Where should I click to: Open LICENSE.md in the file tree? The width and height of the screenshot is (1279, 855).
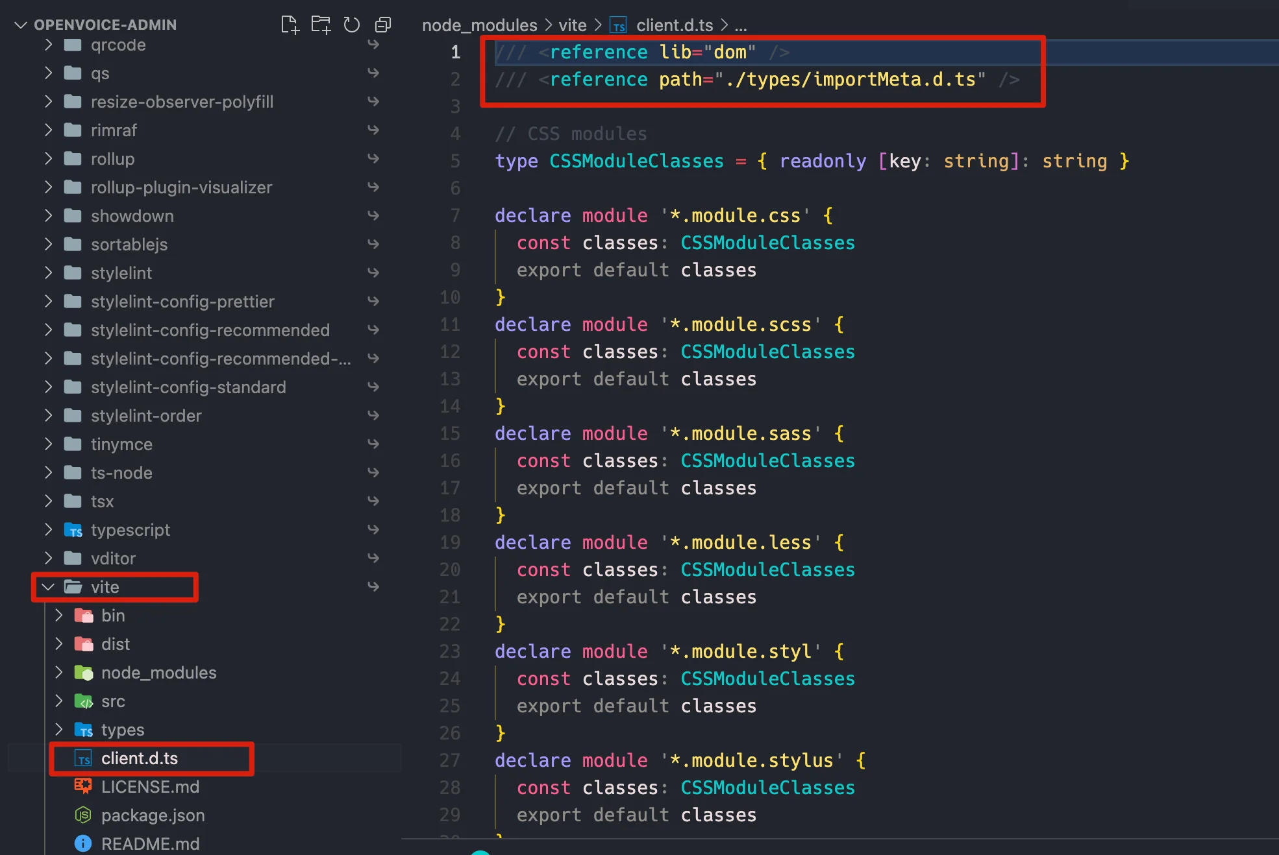tap(150, 787)
